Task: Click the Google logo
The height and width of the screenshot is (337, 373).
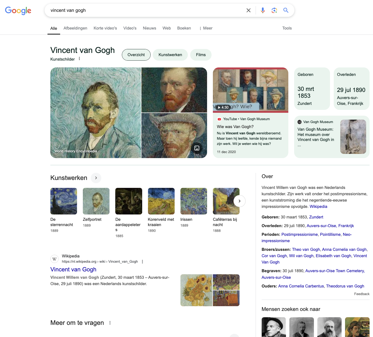Action: pyautogui.click(x=18, y=11)
